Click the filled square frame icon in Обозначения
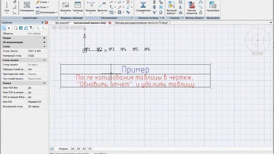The image size is (274, 154). click(119, 12)
